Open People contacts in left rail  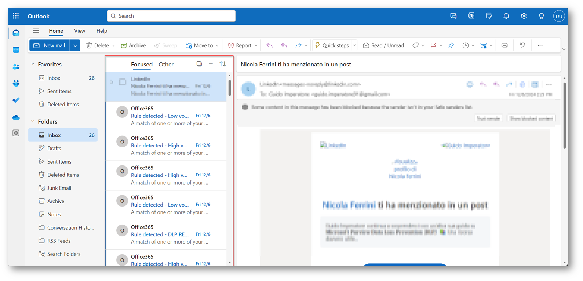point(16,67)
